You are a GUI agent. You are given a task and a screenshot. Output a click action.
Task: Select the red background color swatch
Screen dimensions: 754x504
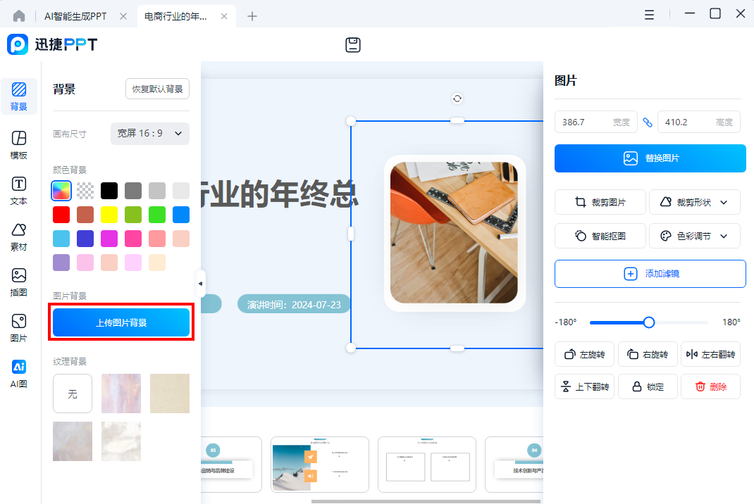coord(61,214)
